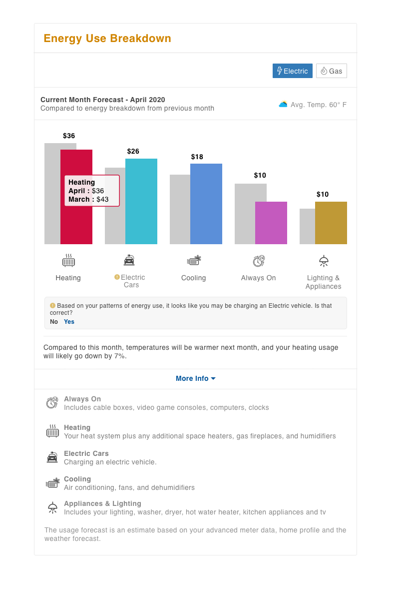Click the red Heating bar in chart
Viewport: 395px width, 602px height.
coord(77,225)
